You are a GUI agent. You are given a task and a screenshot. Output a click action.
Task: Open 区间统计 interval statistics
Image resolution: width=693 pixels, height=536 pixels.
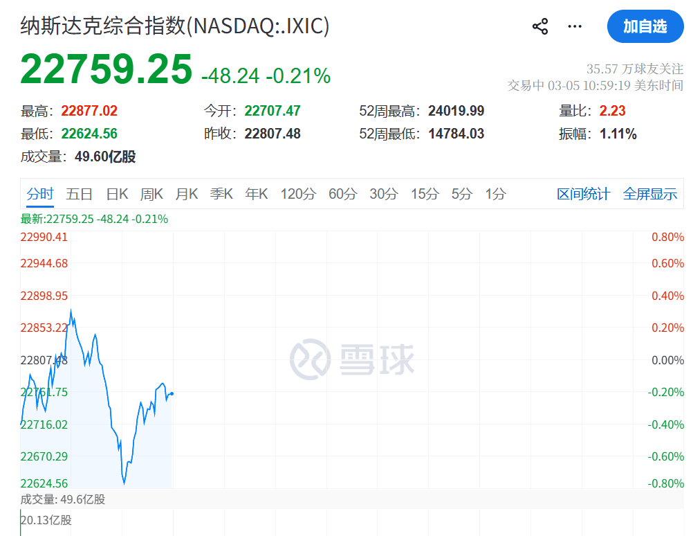pos(584,194)
